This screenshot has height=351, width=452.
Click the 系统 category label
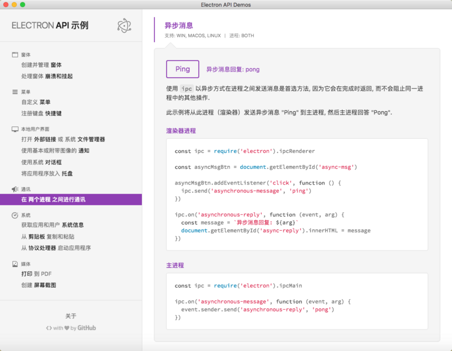coord(25,215)
